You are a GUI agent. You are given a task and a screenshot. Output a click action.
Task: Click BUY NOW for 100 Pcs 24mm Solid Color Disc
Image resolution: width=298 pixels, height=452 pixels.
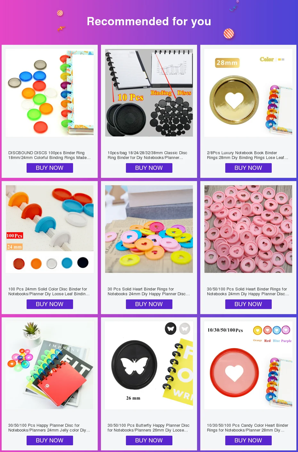coord(50,304)
